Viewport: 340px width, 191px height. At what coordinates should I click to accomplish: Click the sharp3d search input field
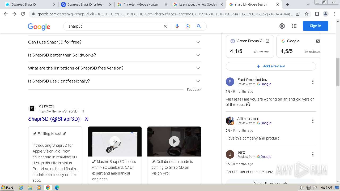[x=114, y=26]
